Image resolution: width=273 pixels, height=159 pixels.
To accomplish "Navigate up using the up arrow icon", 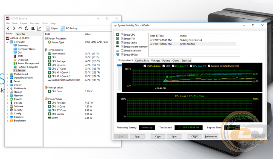I will (x=20, y=28).
